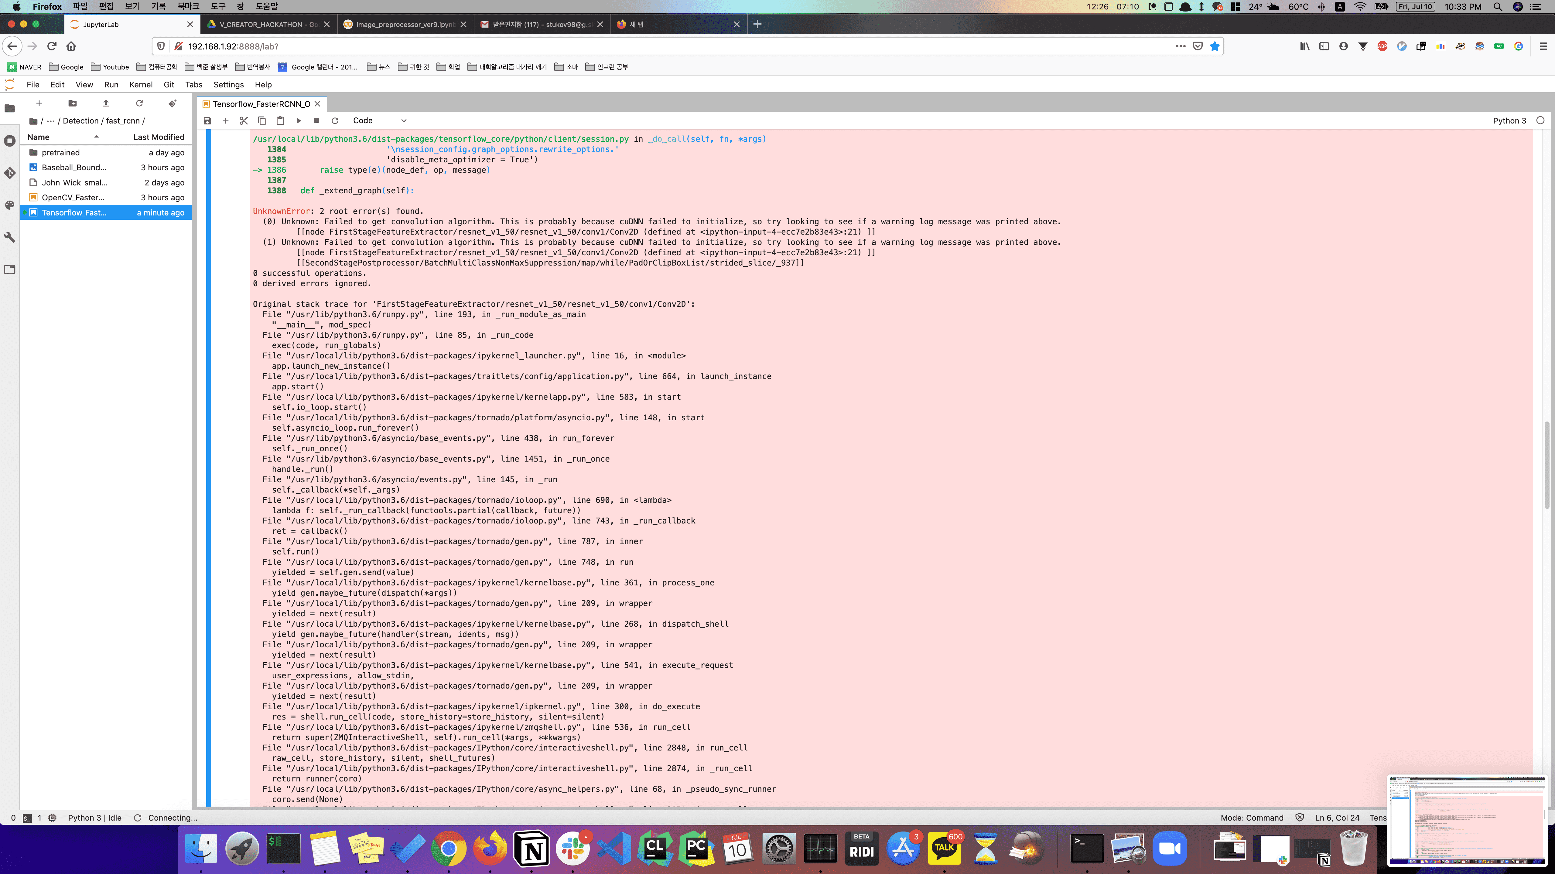Open the Code cell type dropdown
This screenshot has height=874, width=1555.
380,121
